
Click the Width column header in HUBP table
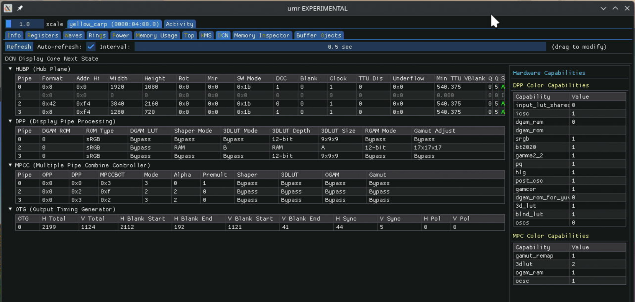click(119, 78)
